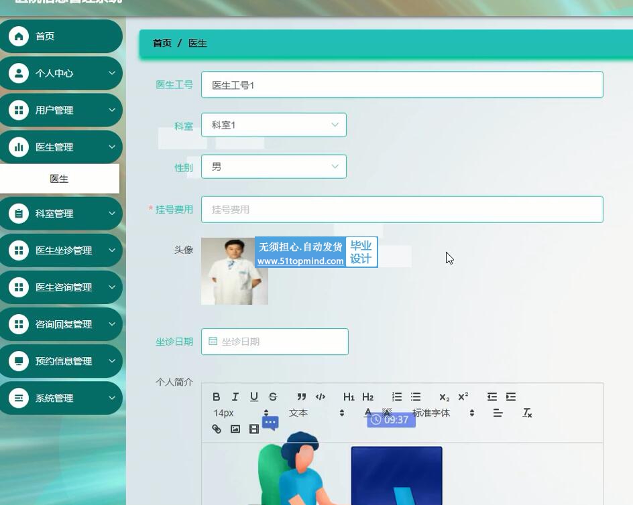Open the 医生咨询管理 sidebar menu
This screenshot has height=505, width=633.
point(60,287)
